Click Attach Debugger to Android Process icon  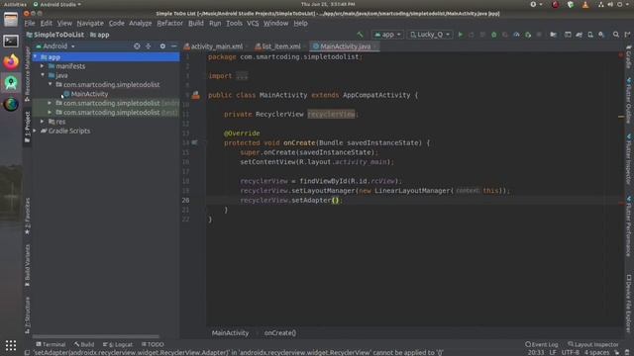pos(528,35)
